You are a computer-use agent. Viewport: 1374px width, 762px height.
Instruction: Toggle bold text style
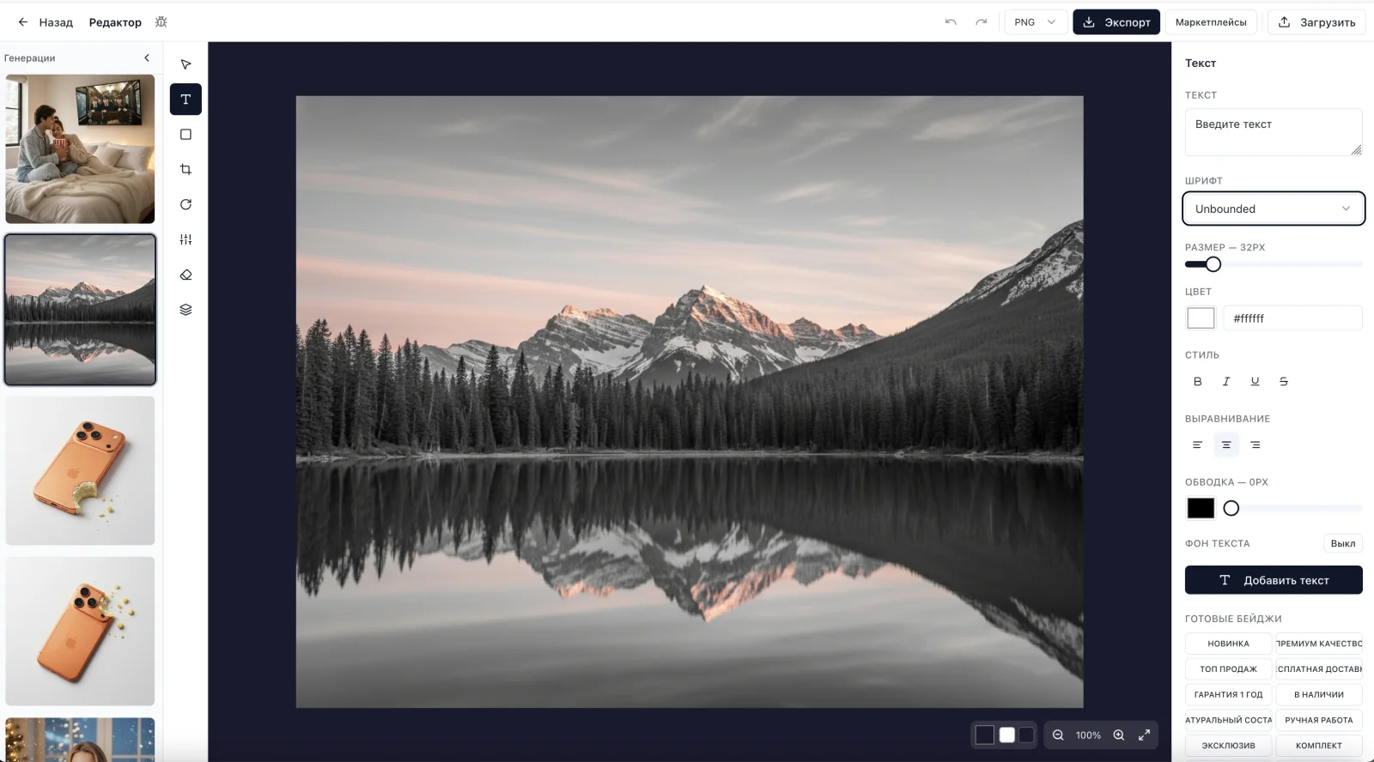(x=1197, y=382)
